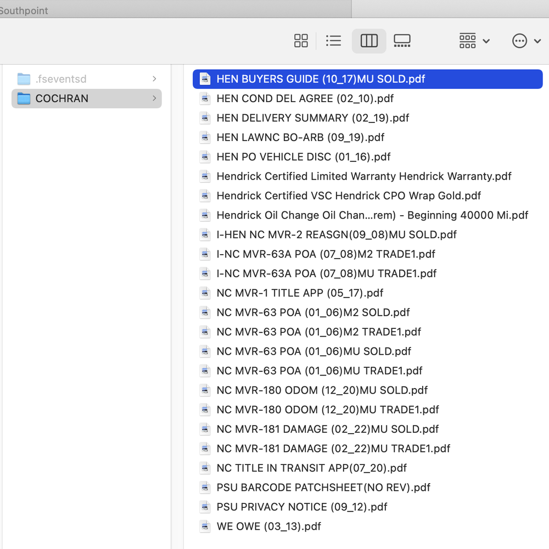Click NC MVR-1 TITLE APP (05_17).pdf
Image resolution: width=549 pixels, height=549 pixels.
(x=368, y=293)
